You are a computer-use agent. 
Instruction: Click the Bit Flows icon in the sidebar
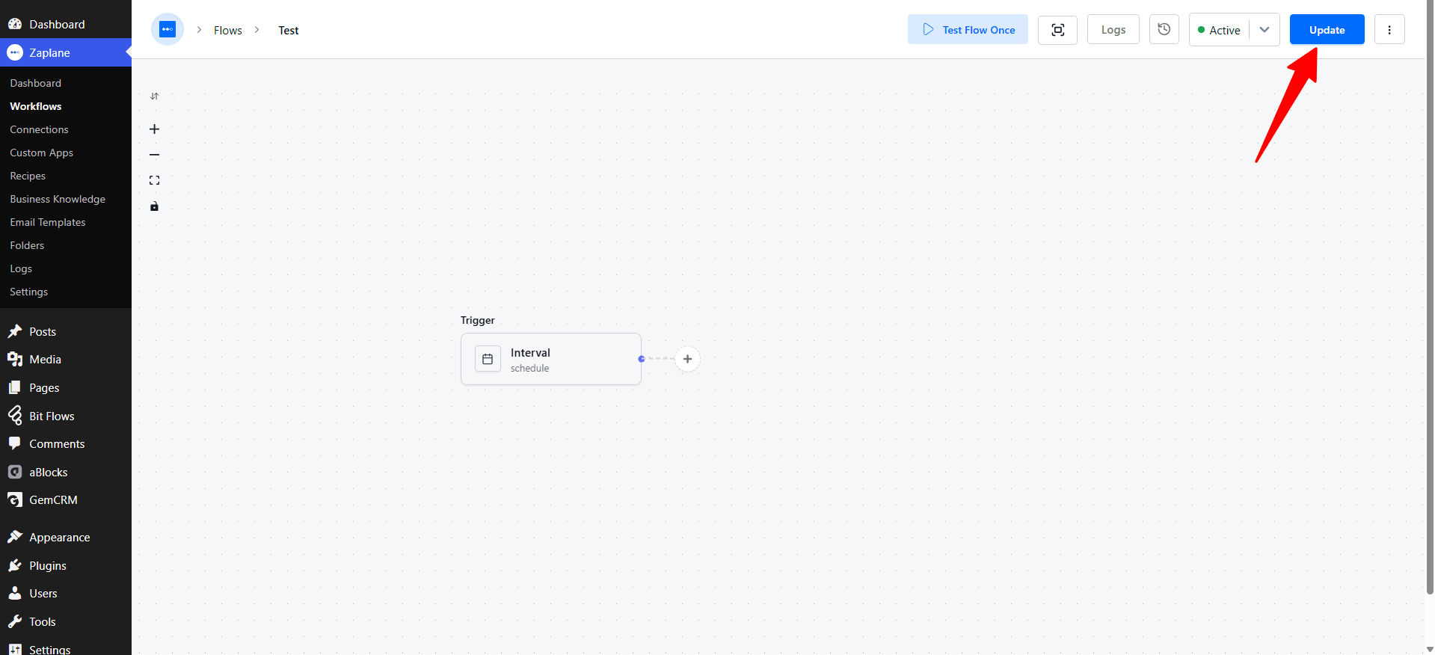pyautogui.click(x=15, y=416)
